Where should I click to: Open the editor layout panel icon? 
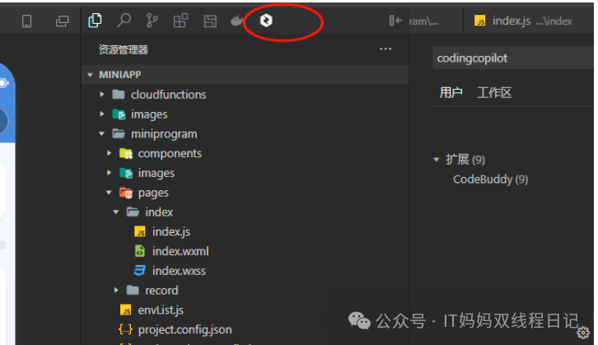tap(210, 21)
